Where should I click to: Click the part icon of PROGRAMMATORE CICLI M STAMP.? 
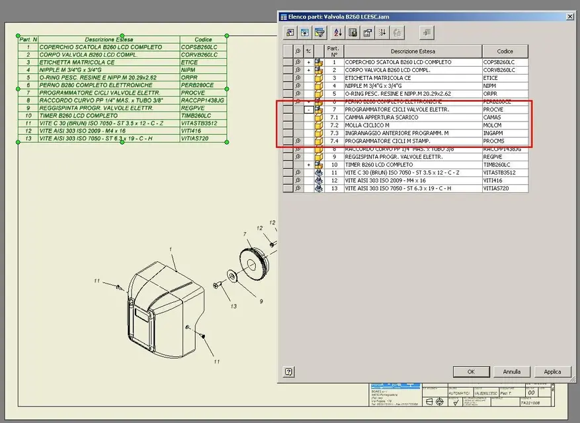(x=319, y=141)
